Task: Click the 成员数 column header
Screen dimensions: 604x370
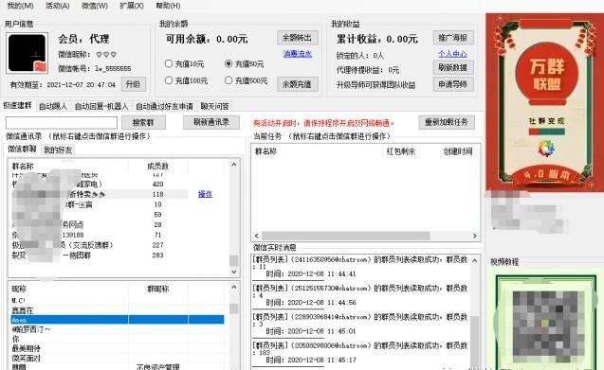Action: point(157,167)
